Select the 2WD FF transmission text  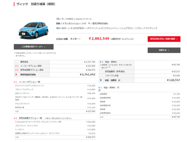tap(95, 23)
